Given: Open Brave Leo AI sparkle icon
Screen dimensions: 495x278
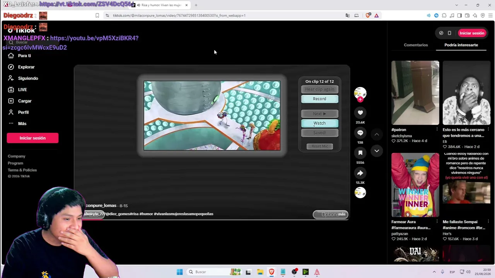Looking at the screenshot, I should click(x=475, y=15).
